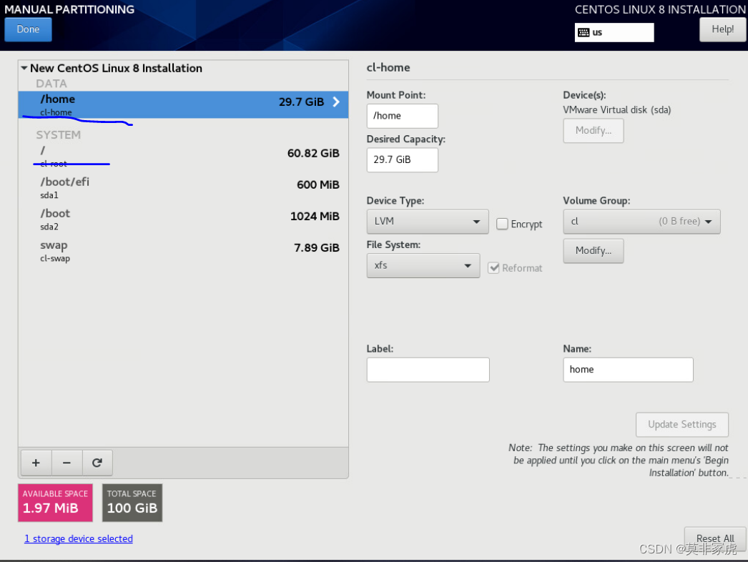748x562 pixels.
Task: Select the /home partition row
Action: [183, 104]
